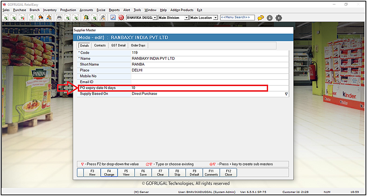Open the user name dropdown BHAVIKA DUGGAL

click(155, 18)
